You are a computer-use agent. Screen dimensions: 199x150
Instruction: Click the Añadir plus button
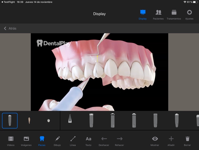click(171, 141)
